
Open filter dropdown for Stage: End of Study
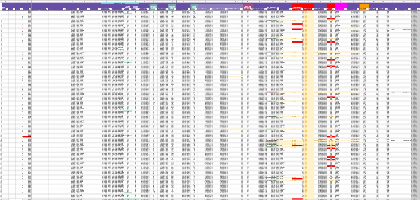[x=358, y=9]
